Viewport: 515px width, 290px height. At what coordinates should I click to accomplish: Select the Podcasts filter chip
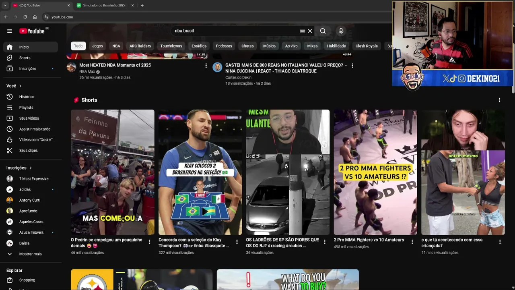[224, 46]
